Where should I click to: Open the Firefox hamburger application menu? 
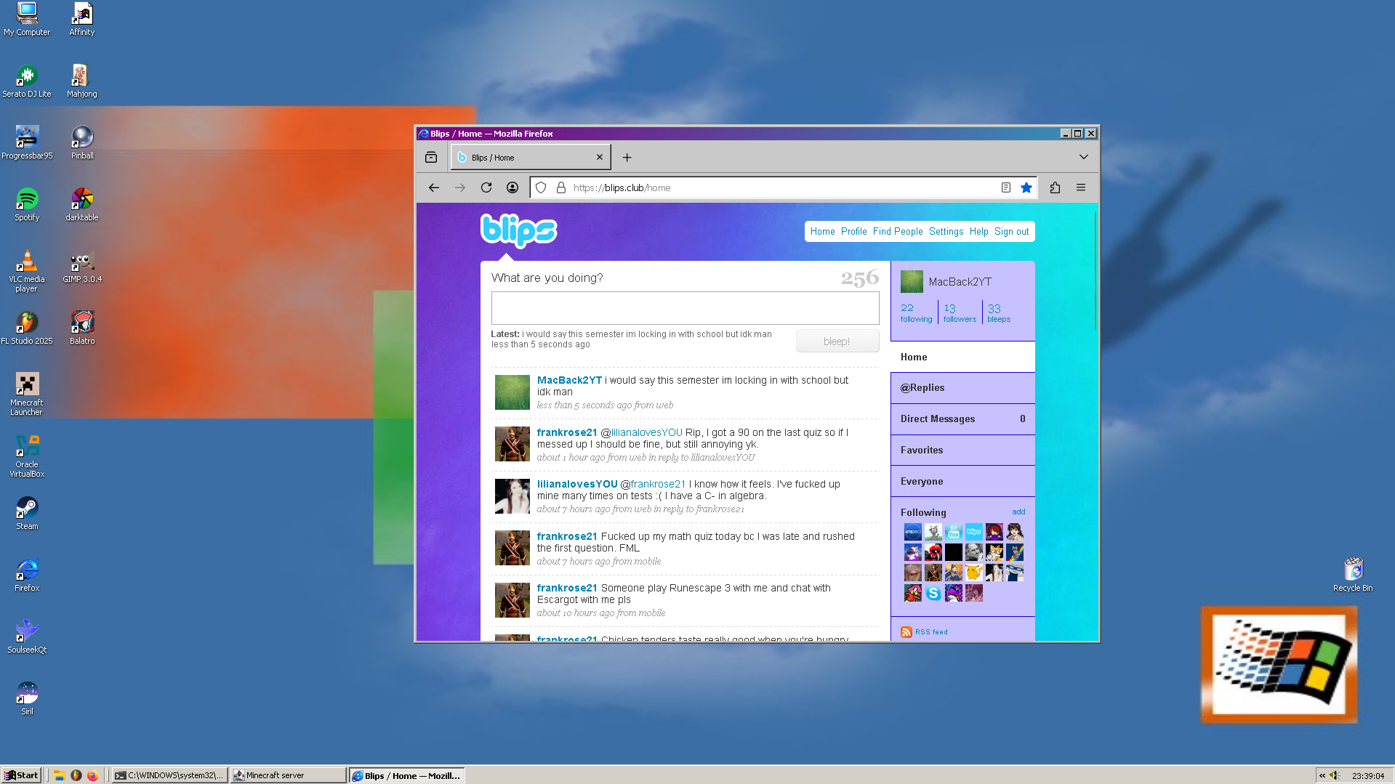1081,187
